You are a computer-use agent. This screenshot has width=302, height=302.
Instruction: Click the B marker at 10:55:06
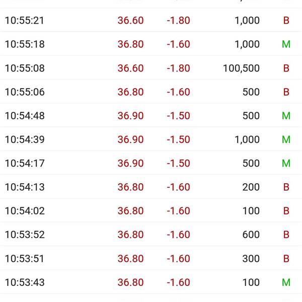point(286,92)
